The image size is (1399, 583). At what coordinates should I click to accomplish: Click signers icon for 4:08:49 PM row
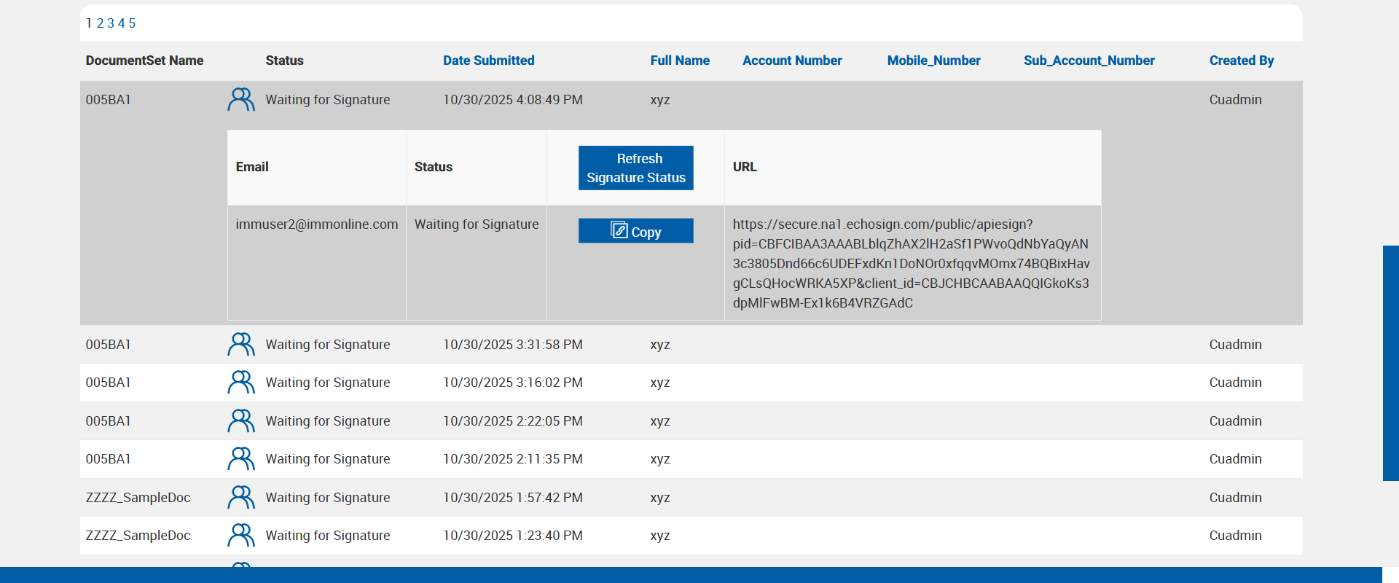point(241,99)
